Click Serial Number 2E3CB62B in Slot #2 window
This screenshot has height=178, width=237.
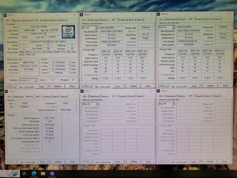(189, 45)
